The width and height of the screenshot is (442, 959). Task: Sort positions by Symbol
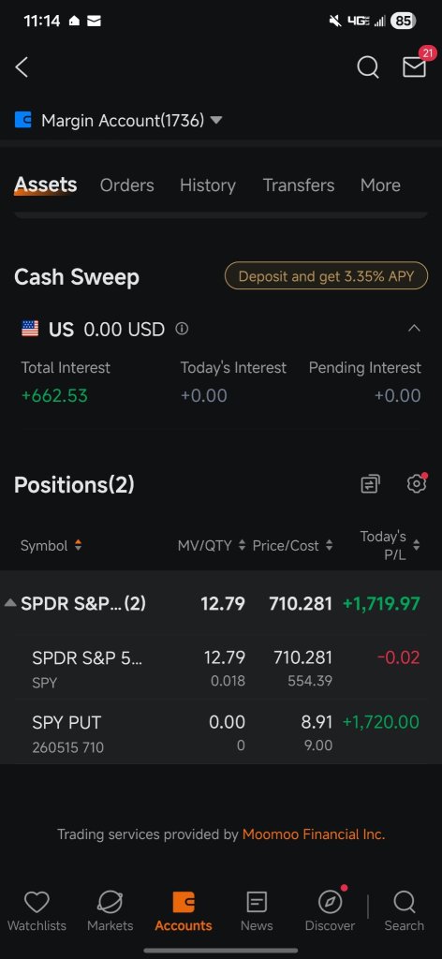[x=51, y=546]
